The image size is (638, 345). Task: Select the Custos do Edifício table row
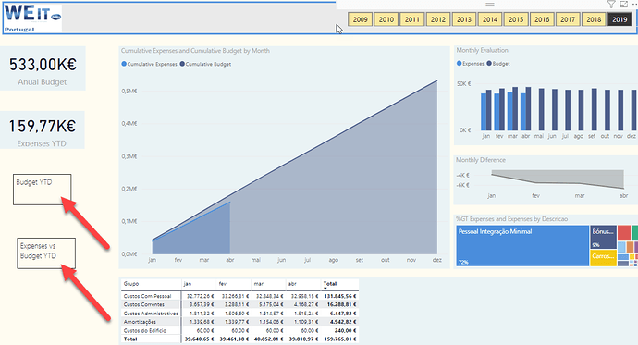[x=239, y=330]
